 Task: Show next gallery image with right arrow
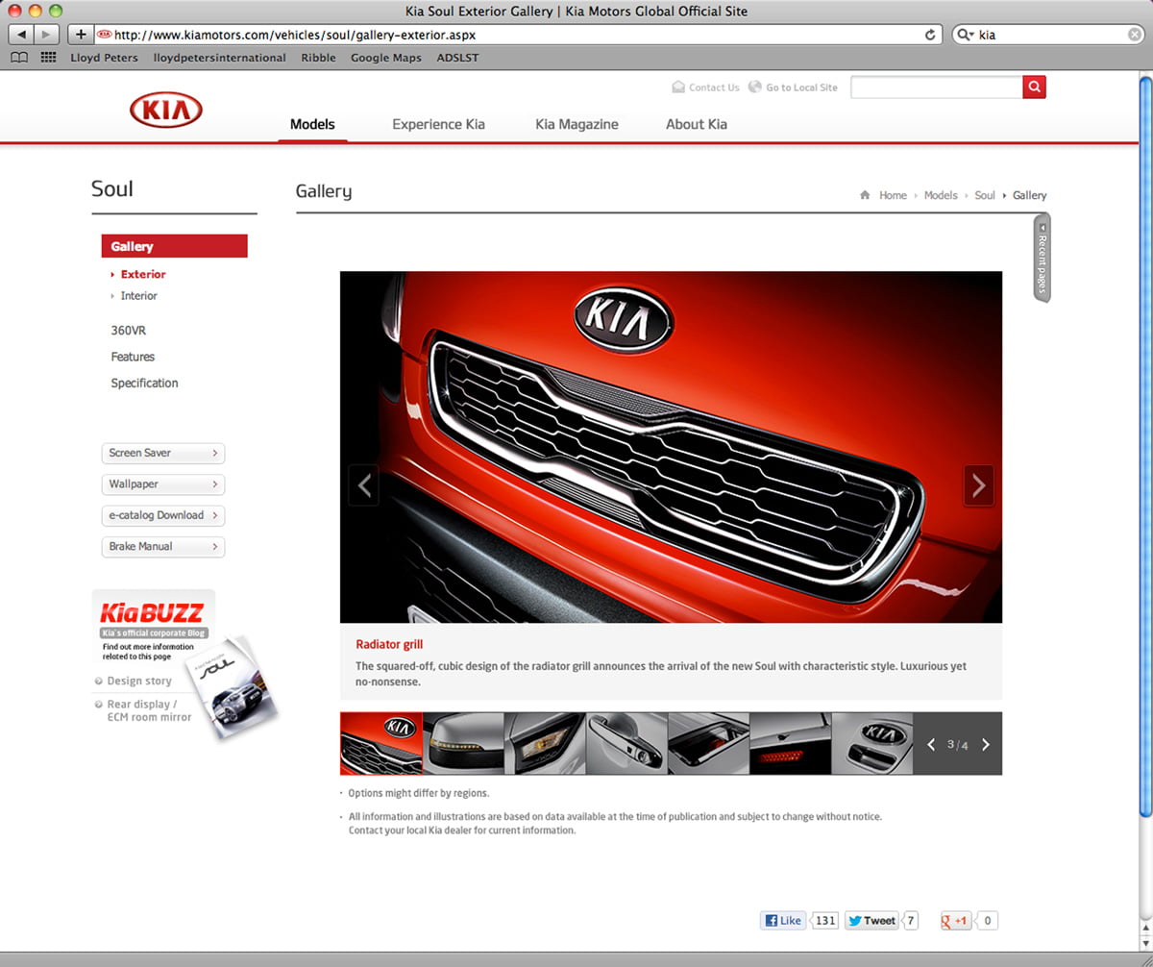click(978, 485)
